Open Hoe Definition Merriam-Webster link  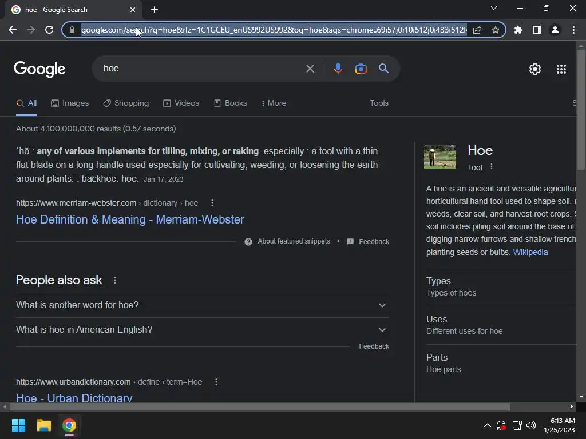coord(130,219)
